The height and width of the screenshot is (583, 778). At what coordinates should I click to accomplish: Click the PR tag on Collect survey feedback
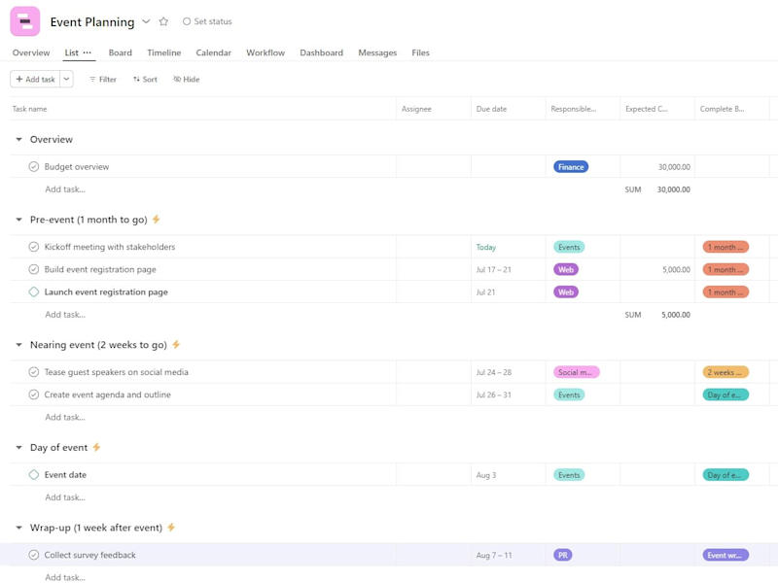pyautogui.click(x=563, y=555)
